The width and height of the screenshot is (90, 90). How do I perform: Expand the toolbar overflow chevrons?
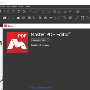(x=87, y=11)
